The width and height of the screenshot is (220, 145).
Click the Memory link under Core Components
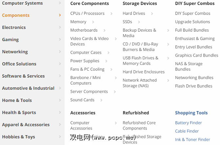[78, 22]
